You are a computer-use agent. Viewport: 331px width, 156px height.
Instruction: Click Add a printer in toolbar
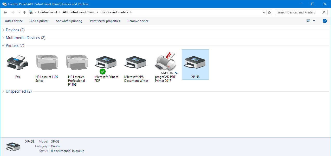pyautogui.click(x=39, y=21)
